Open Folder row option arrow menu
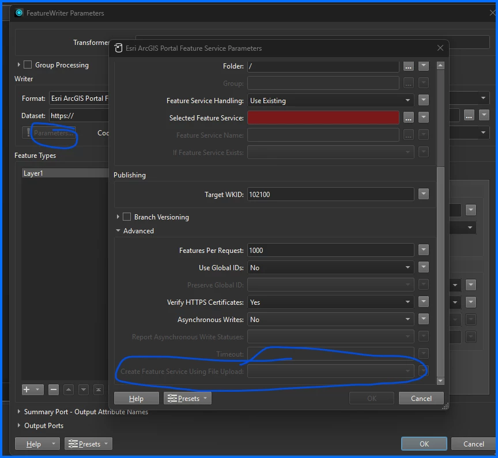This screenshot has height=458, width=498. (x=424, y=66)
